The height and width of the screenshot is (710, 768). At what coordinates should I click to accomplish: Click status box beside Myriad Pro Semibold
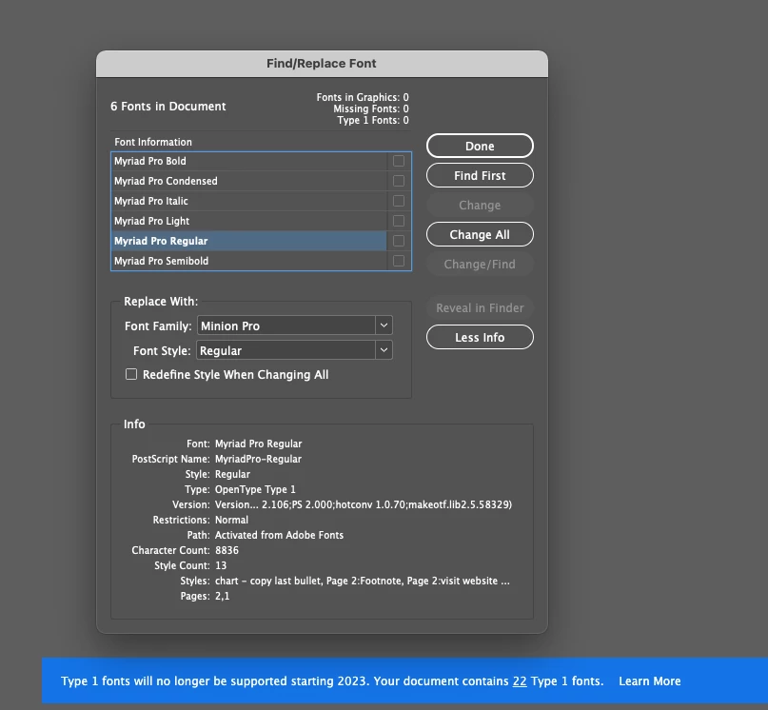[399, 261]
